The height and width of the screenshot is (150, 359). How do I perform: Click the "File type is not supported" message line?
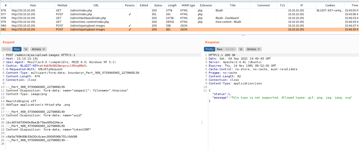point(282,98)
